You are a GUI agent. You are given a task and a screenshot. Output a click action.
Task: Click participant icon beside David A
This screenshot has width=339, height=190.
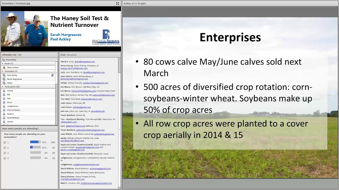click(x=4, y=114)
